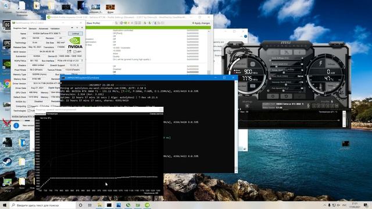The image size is (372, 209).
Task: Click GPU-Z screenshot camera icon
Action: click(x=72, y=28)
